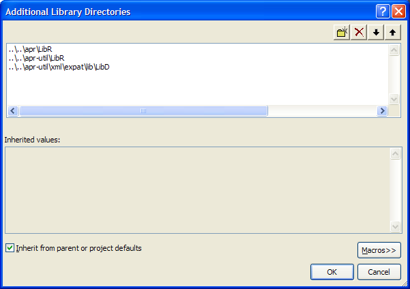The height and width of the screenshot is (289, 410).
Task: Open the Help question mark button
Action: [x=383, y=12]
